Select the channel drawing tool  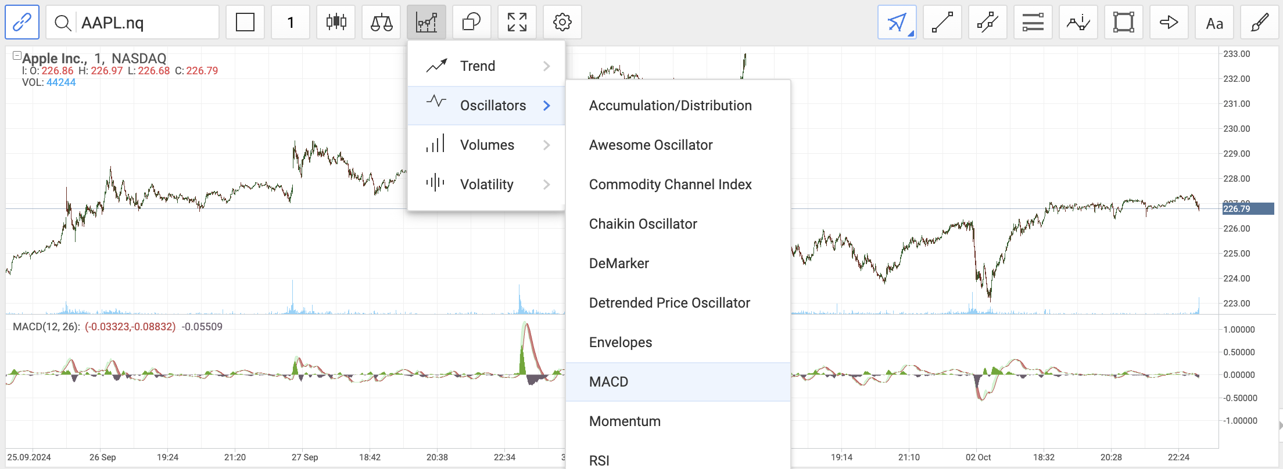pyautogui.click(x=988, y=22)
